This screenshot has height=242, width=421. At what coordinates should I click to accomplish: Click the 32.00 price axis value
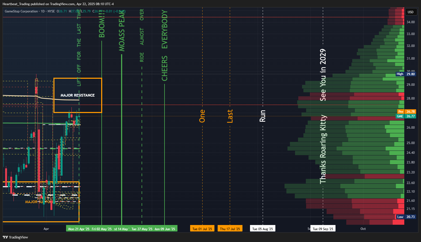coord(411,46)
